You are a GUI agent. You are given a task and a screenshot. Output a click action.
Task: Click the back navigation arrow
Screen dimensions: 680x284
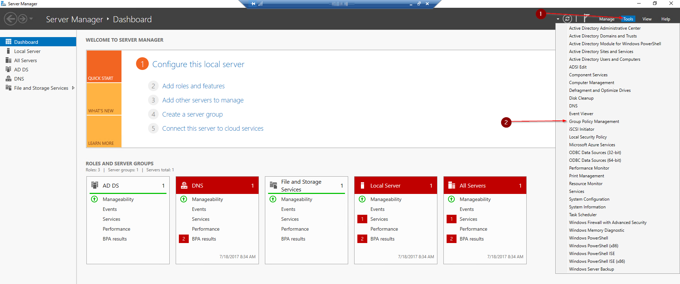[11, 19]
